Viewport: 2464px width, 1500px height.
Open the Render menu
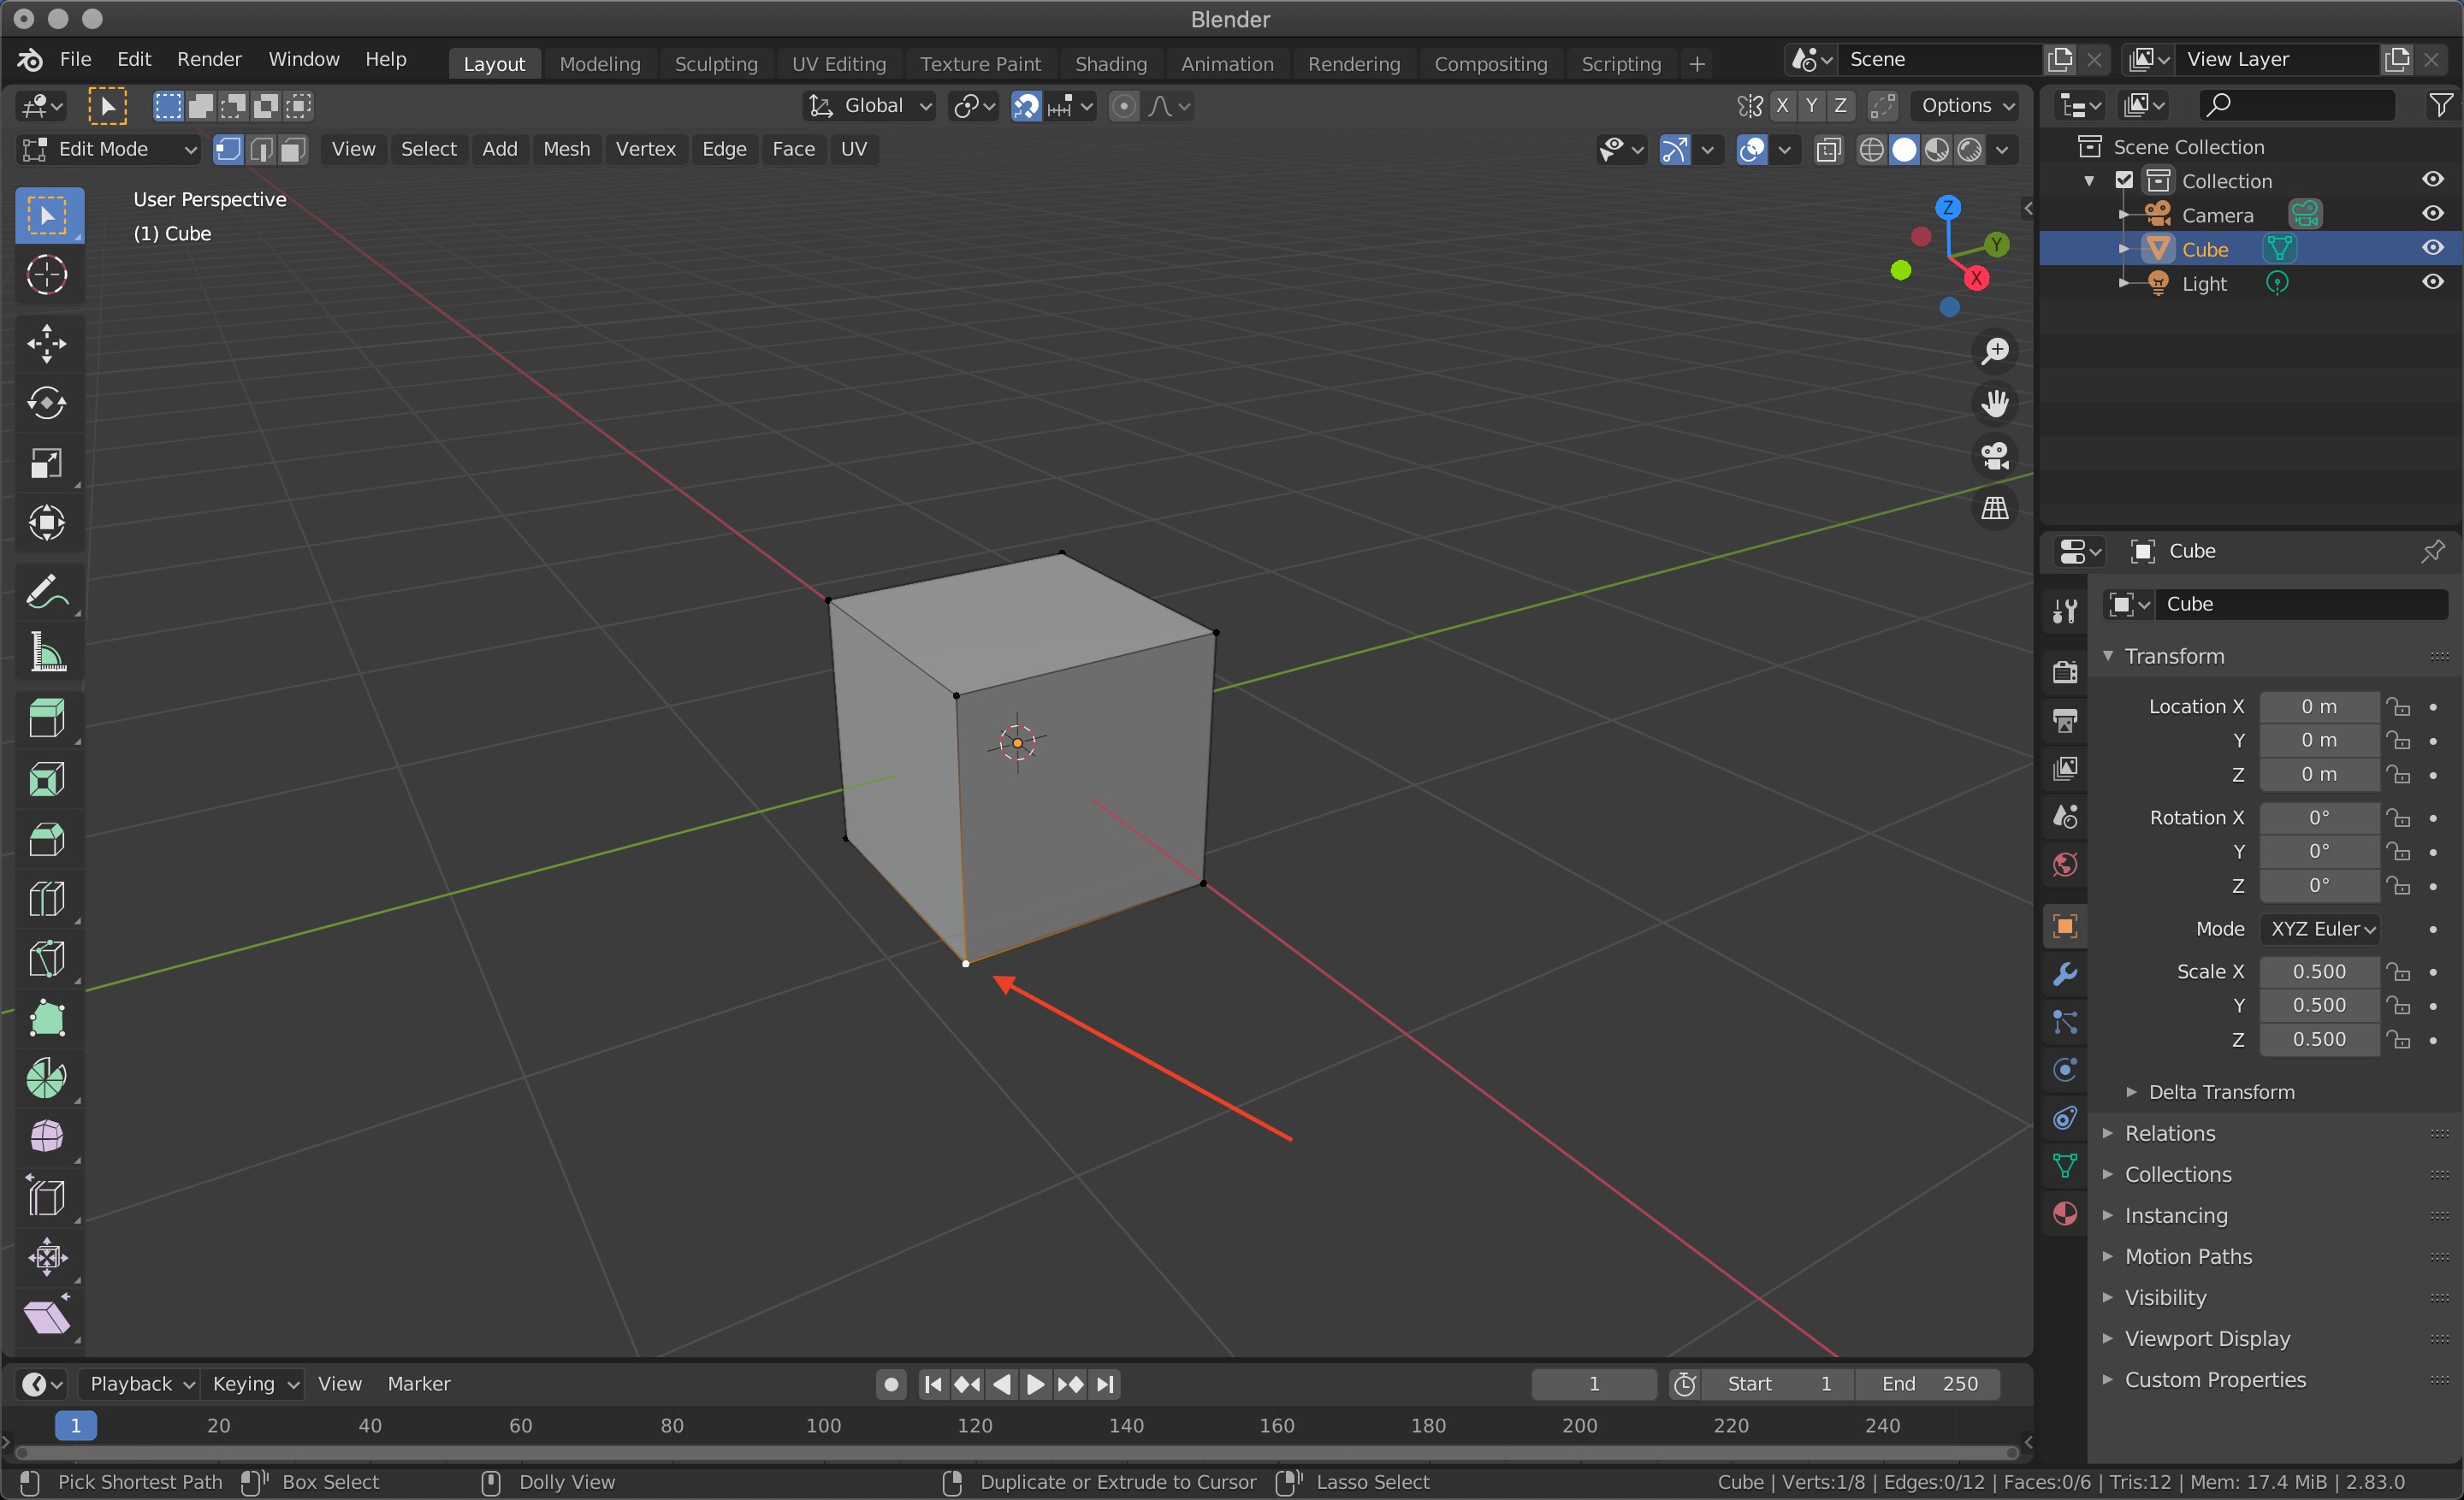(209, 59)
